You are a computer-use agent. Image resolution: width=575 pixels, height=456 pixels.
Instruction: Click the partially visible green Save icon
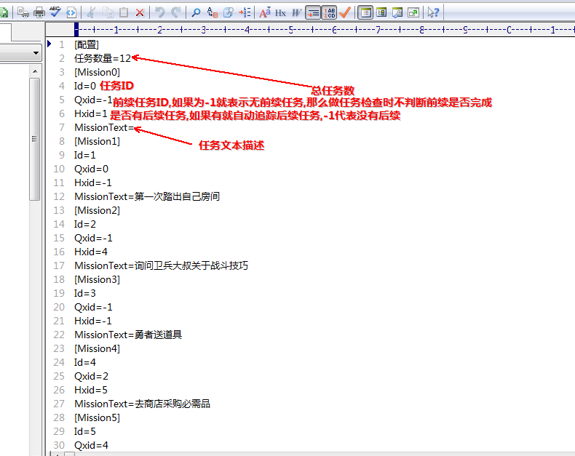pos(4,13)
